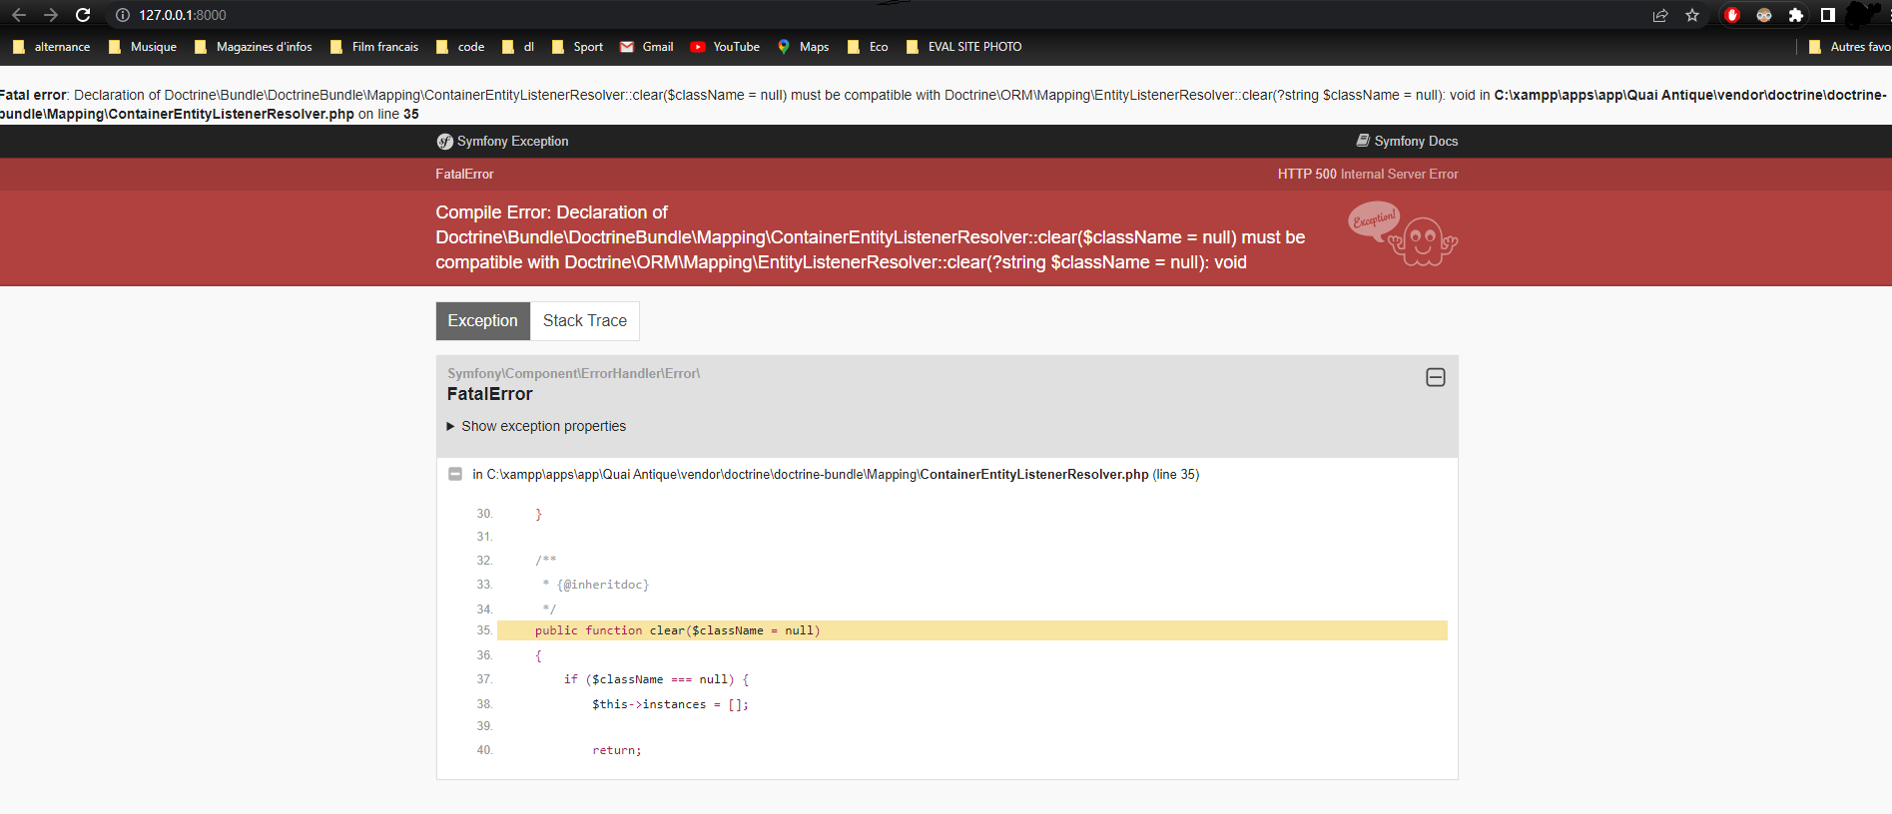Screen dimensions: 1892x814
Task: Click the Compile Error message title
Action: [871, 237]
